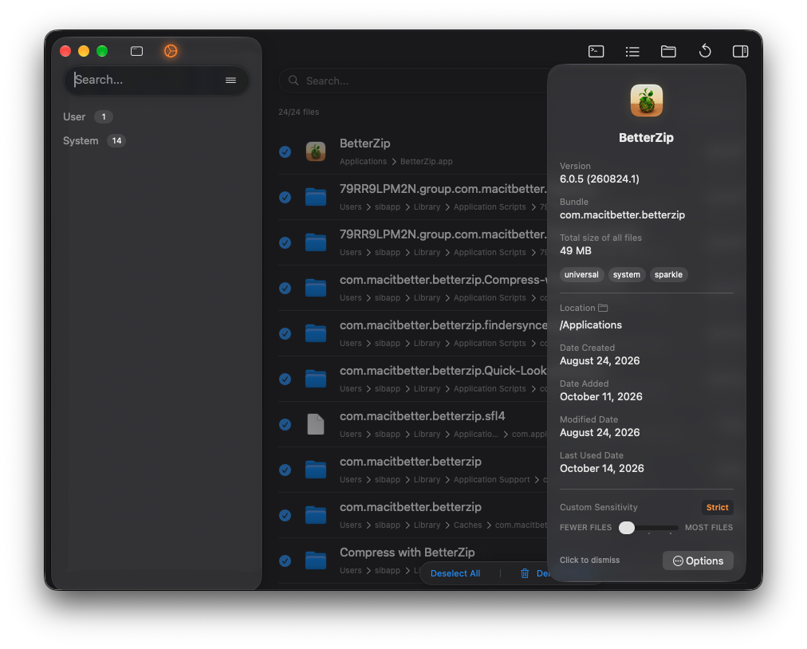
Task: Click the version text 6.0.5 (260824.1)
Action: pos(600,179)
